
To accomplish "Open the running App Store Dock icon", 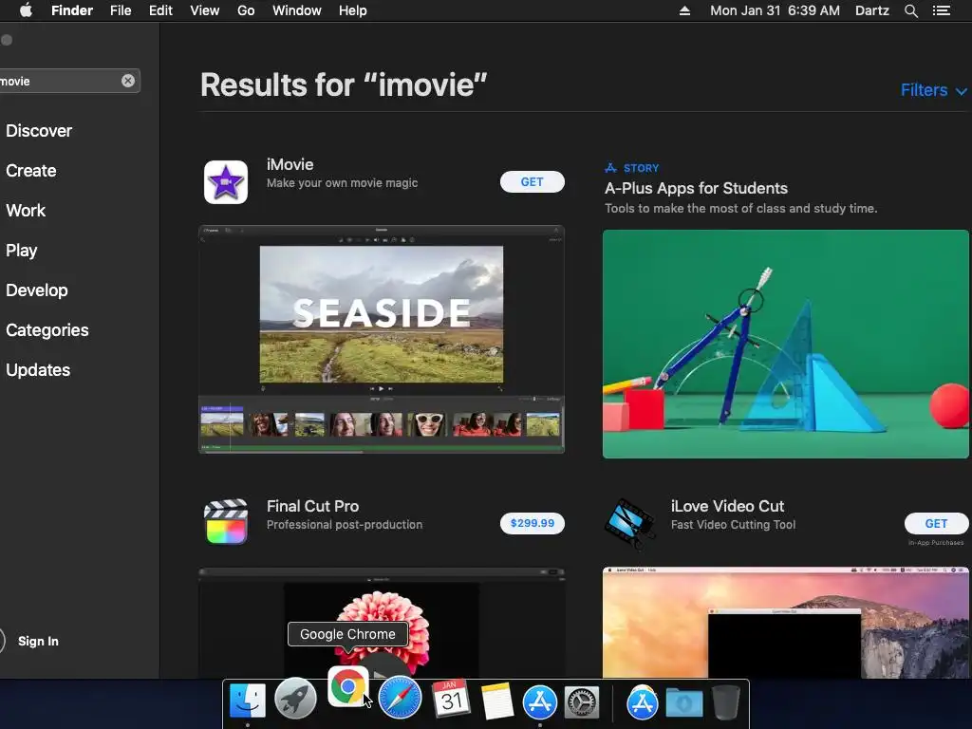I will (540, 701).
